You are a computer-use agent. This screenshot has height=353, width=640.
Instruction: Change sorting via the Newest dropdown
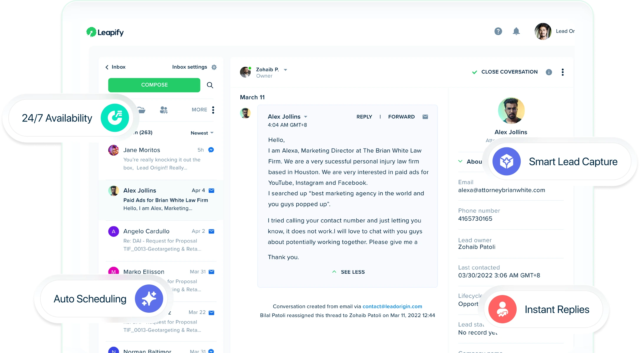pos(202,133)
